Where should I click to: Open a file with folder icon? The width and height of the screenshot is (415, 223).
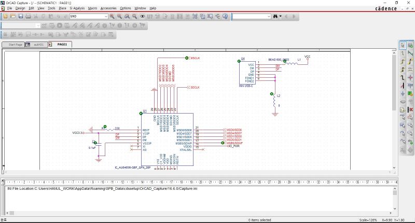[13, 17]
